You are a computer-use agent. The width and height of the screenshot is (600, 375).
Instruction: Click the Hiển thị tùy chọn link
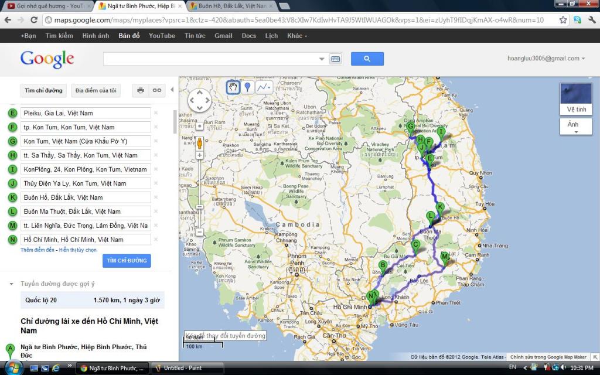coord(78,250)
